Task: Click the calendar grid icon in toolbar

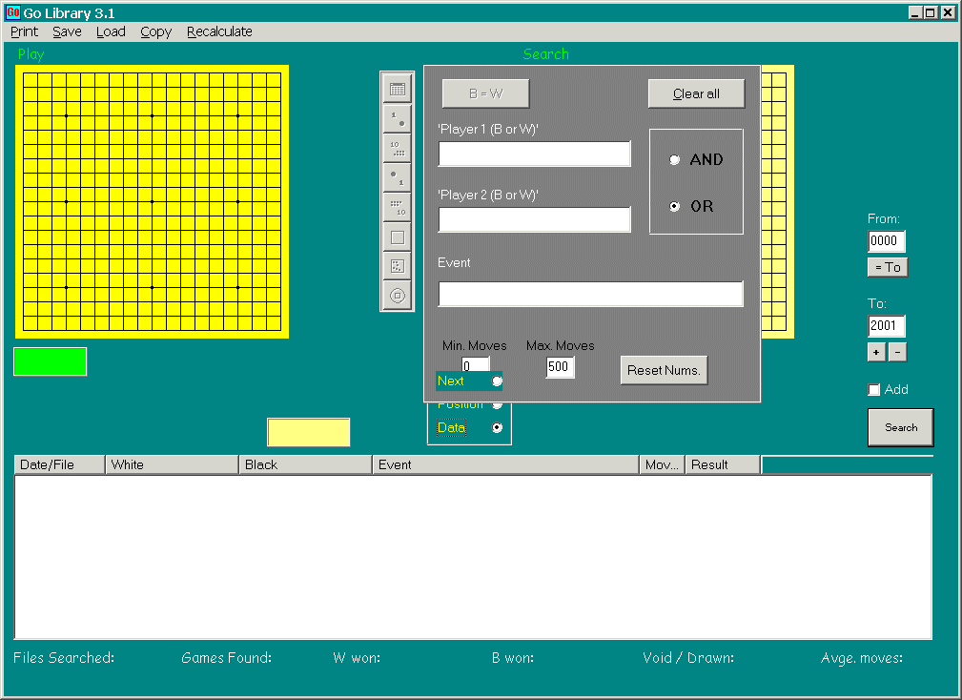Action: pos(398,89)
